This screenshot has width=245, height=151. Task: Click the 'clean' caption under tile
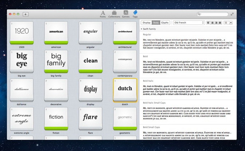[x=90, y=76]
